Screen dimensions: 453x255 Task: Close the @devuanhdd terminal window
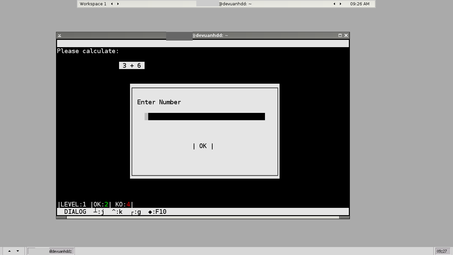click(346, 35)
